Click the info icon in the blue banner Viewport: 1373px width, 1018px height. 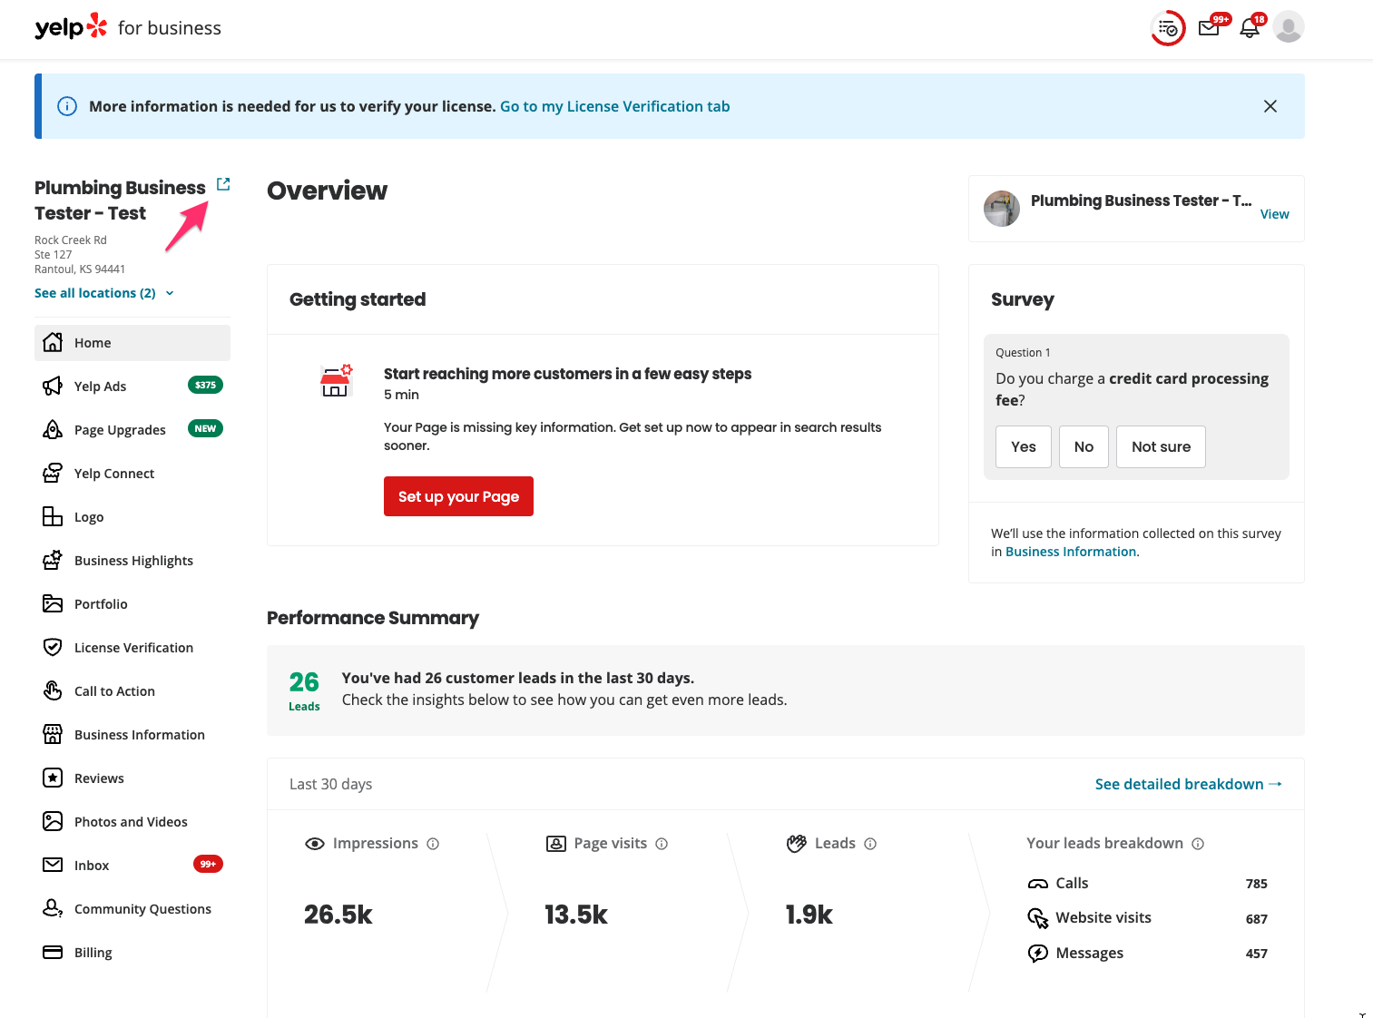pyautogui.click(x=67, y=106)
